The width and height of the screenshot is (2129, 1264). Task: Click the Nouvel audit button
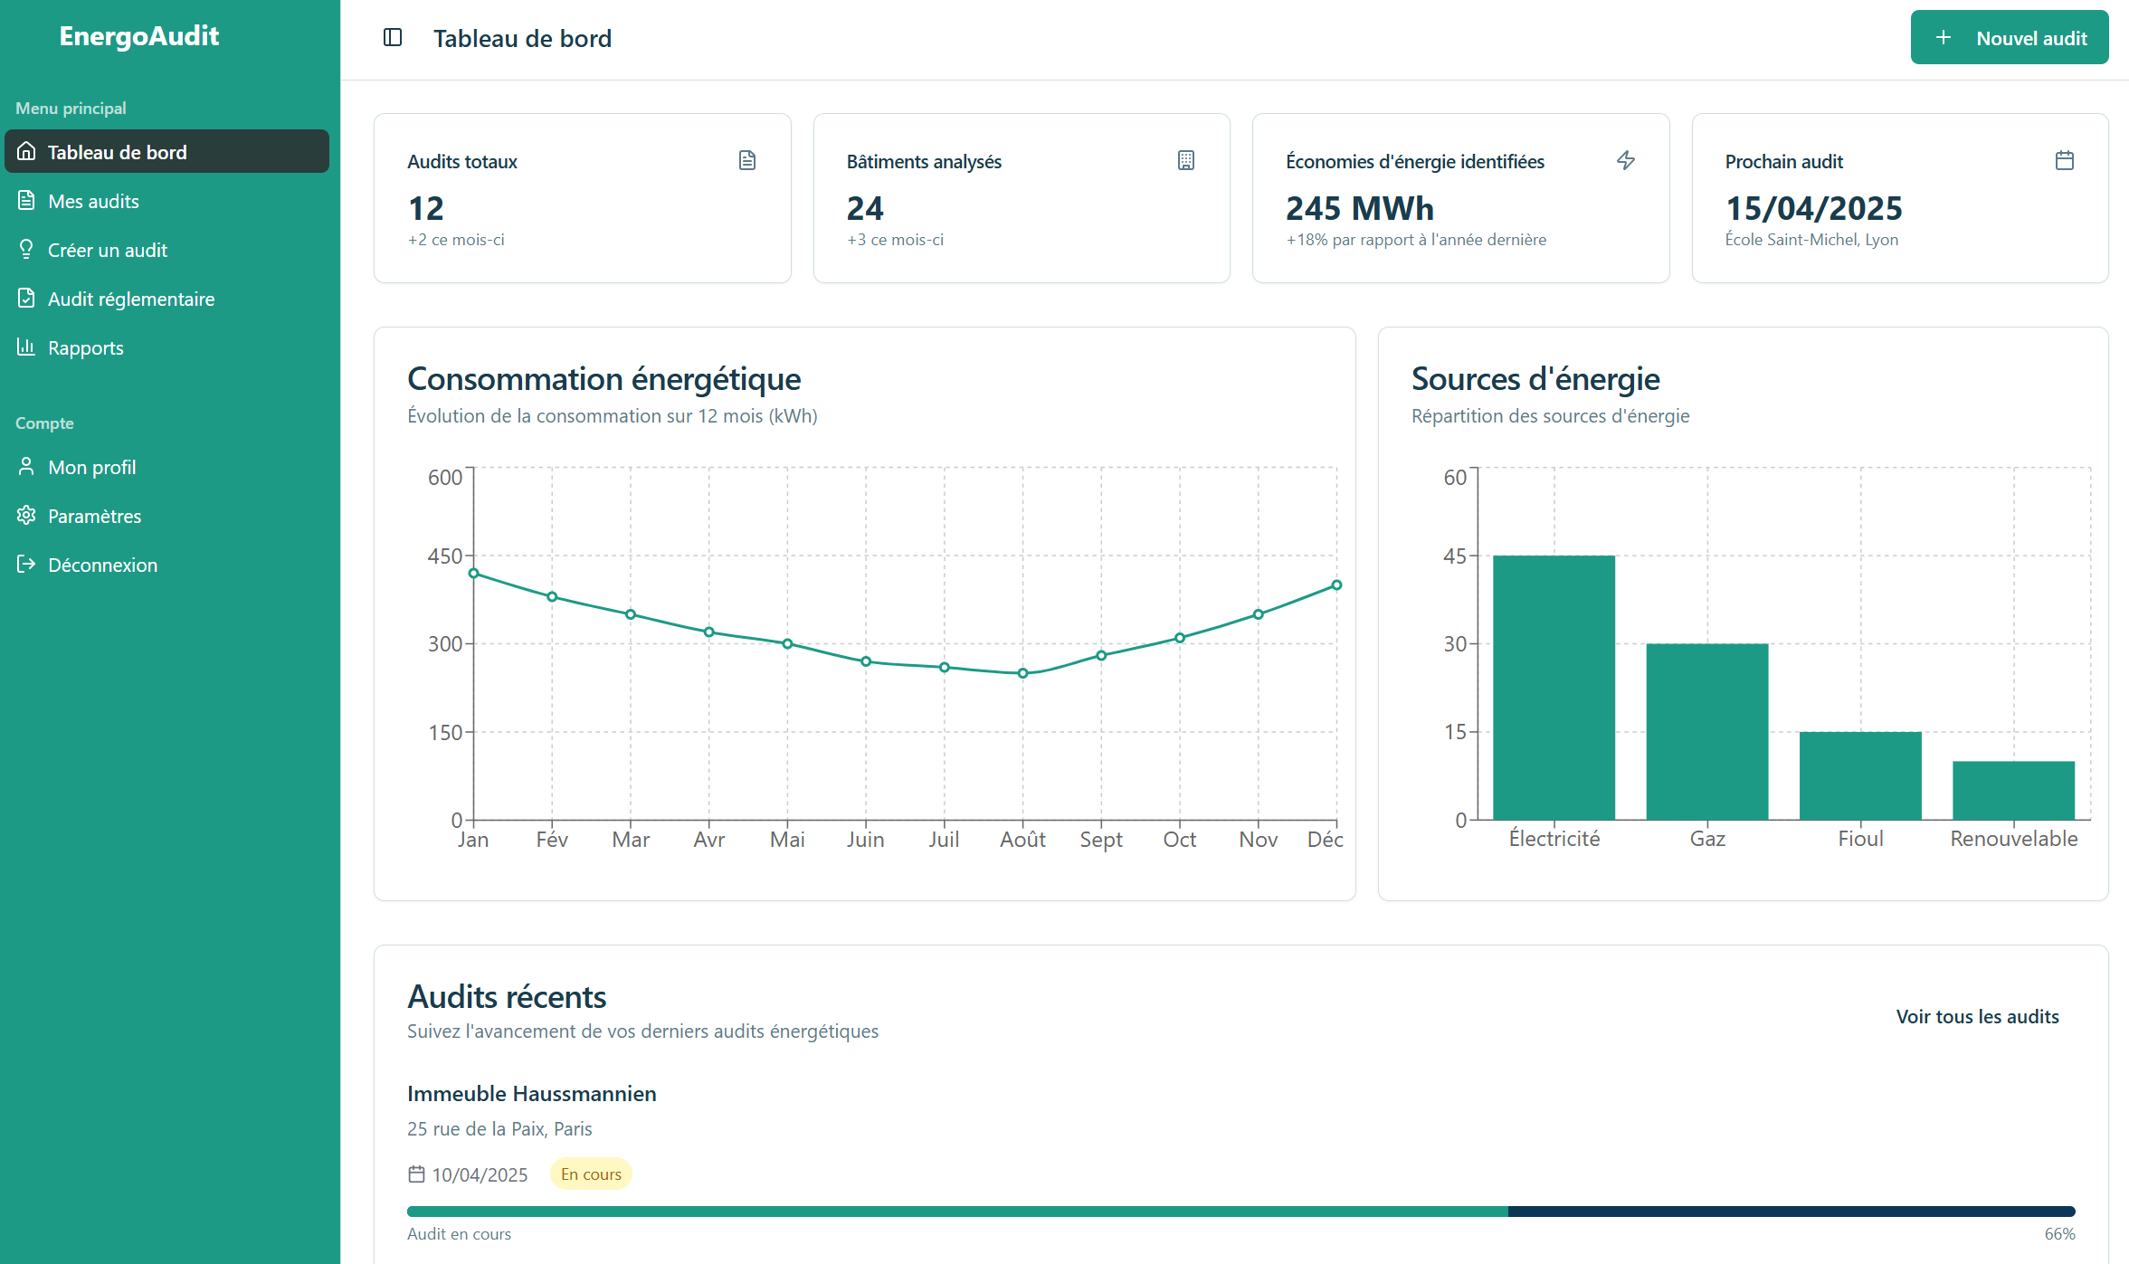[x=2009, y=38]
